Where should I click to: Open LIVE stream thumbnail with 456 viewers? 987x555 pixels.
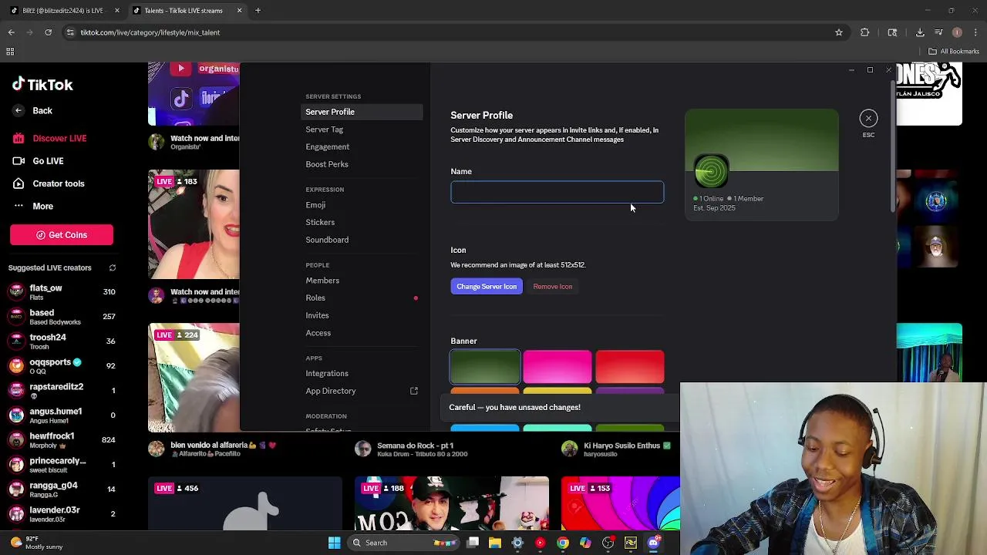(245, 504)
